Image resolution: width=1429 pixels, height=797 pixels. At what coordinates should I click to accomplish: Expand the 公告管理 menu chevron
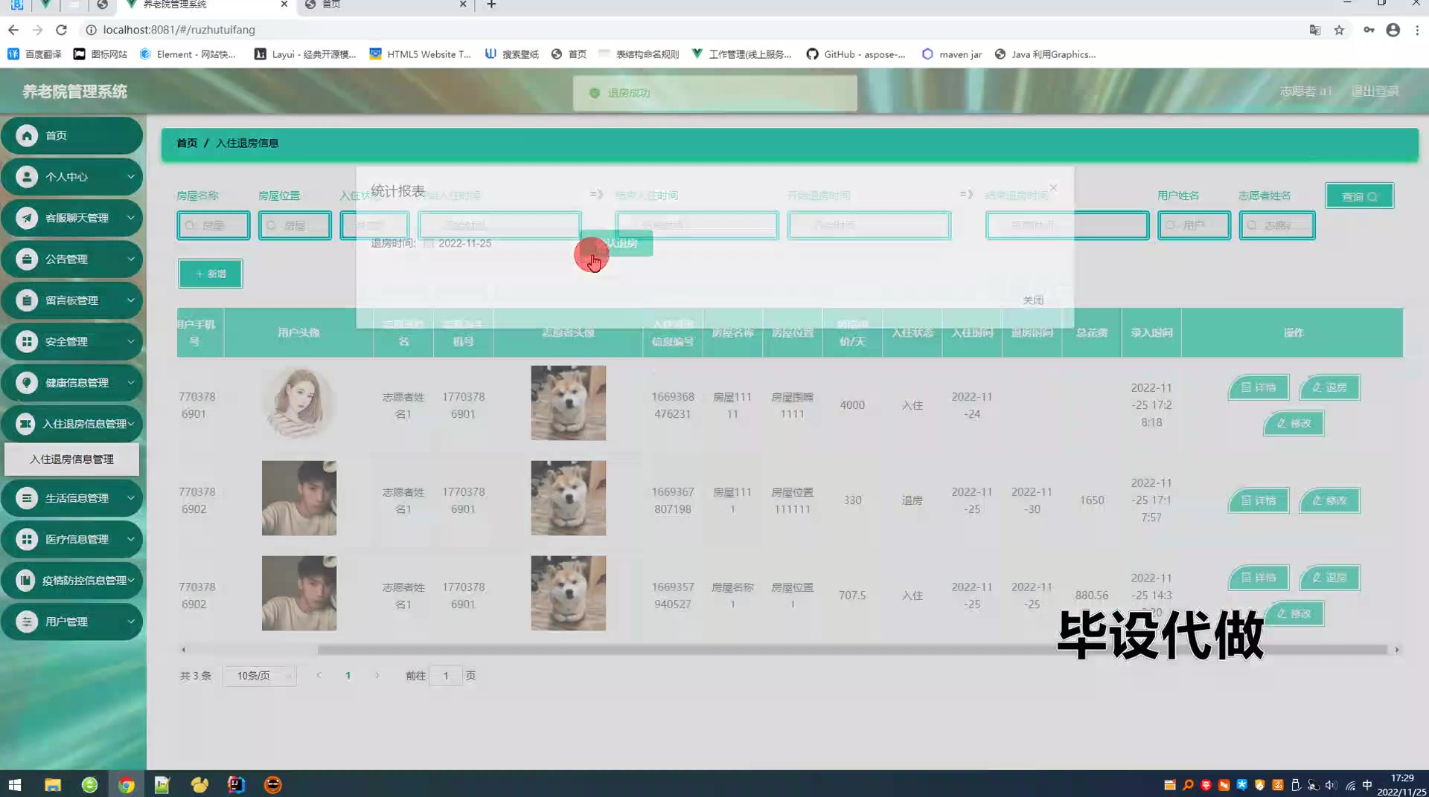coord(131,259)
